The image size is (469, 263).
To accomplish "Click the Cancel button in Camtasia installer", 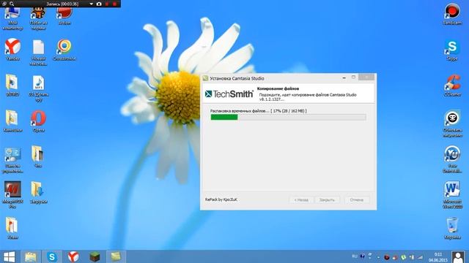I will (x=357, y=199).
